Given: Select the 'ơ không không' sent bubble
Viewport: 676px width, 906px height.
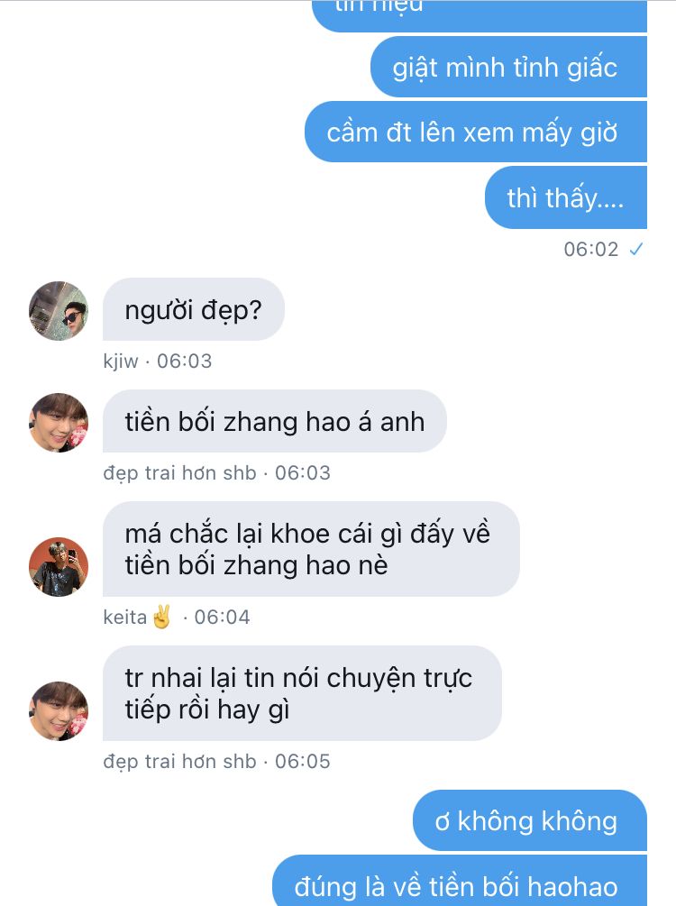Looking at the screenshot, I should [x=530, y=820].
